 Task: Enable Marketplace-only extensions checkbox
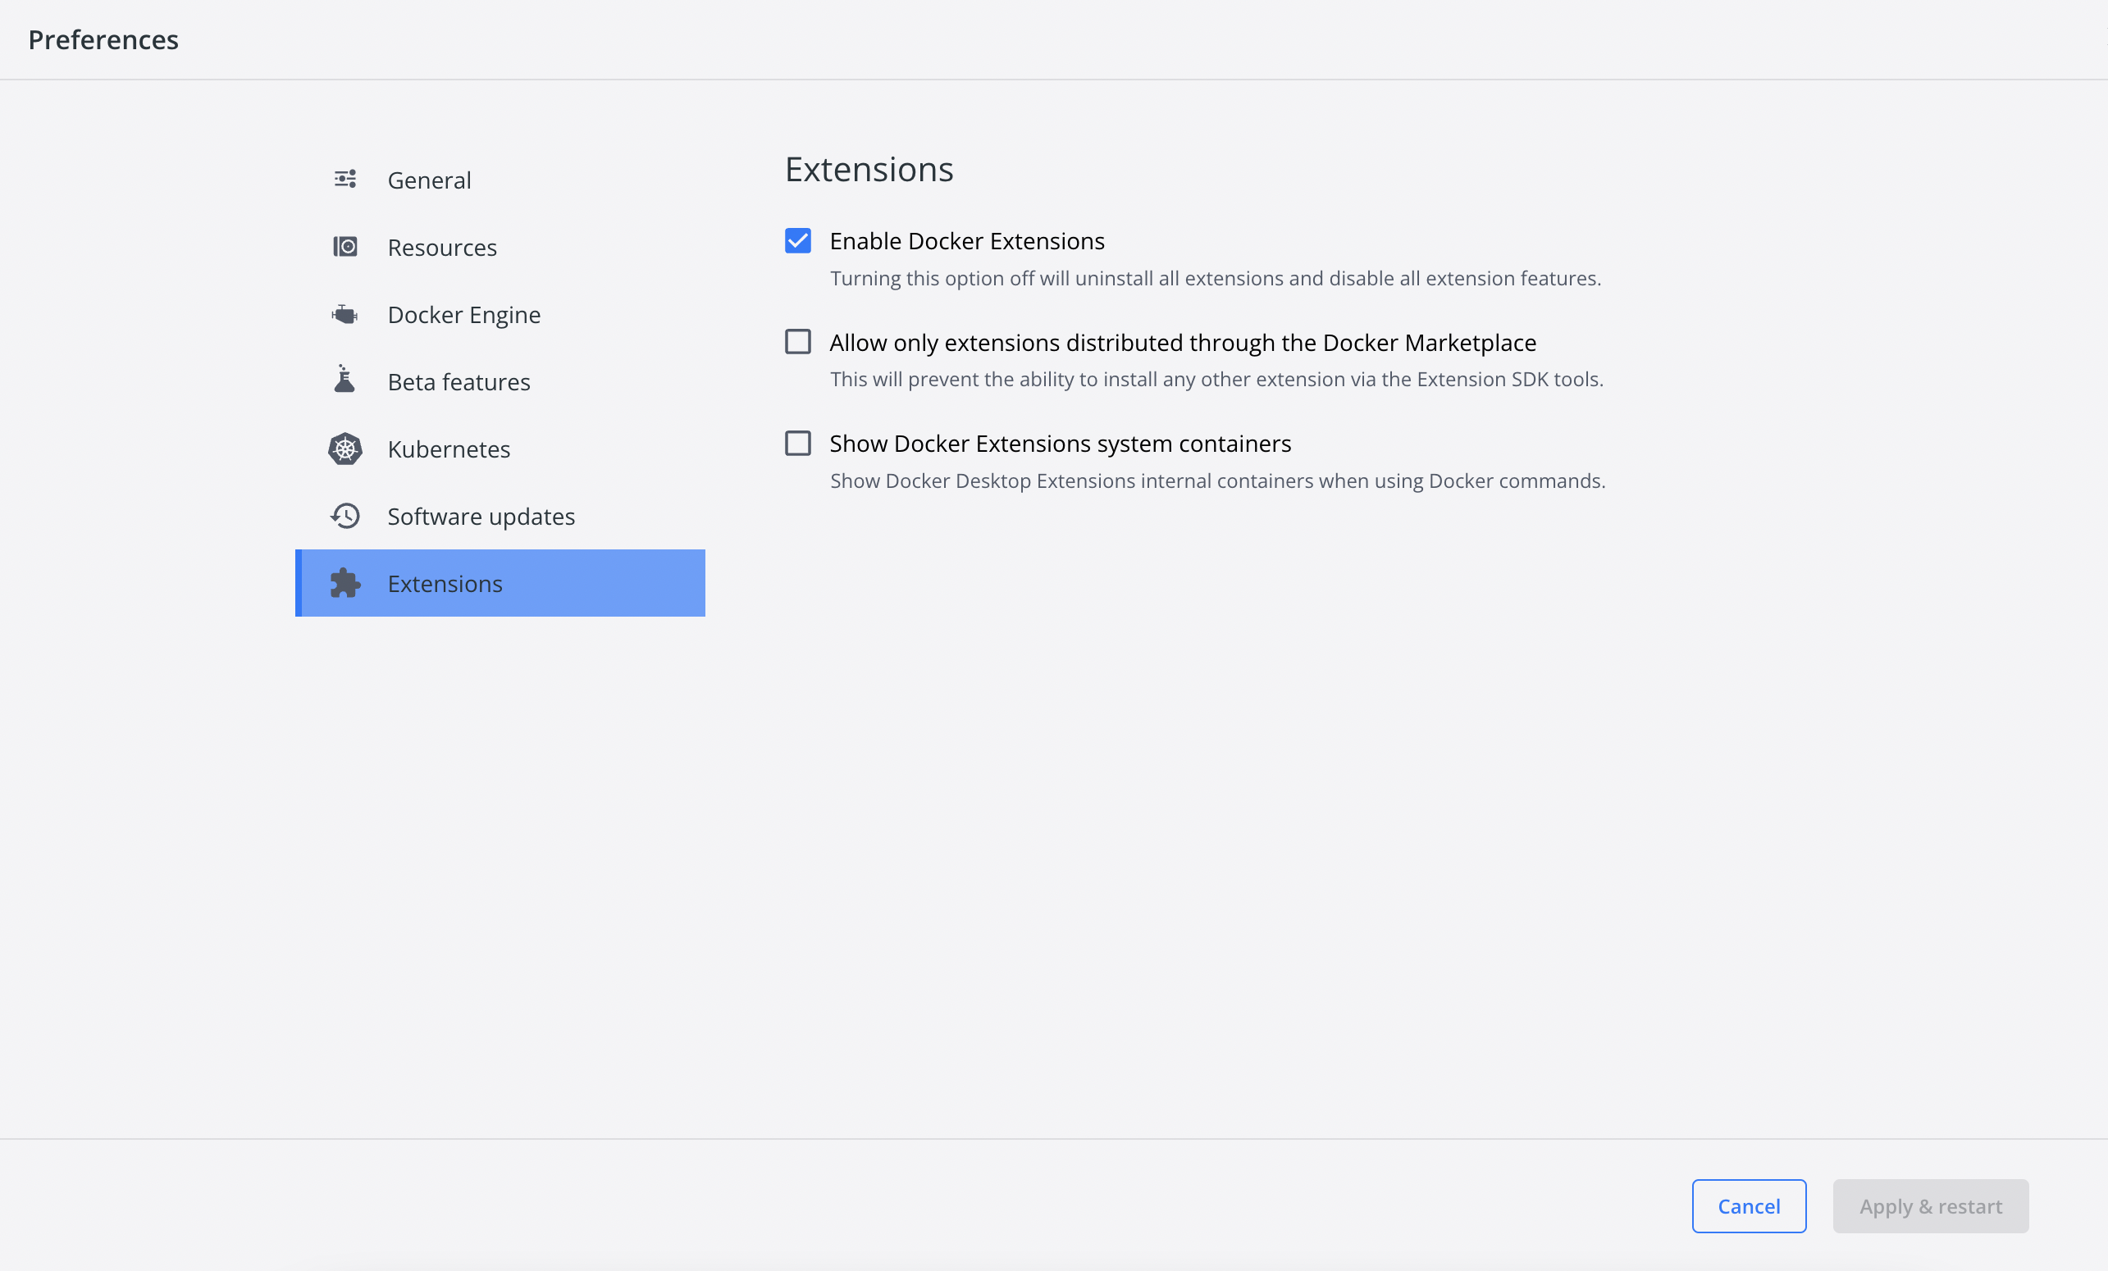coord(797,342)
